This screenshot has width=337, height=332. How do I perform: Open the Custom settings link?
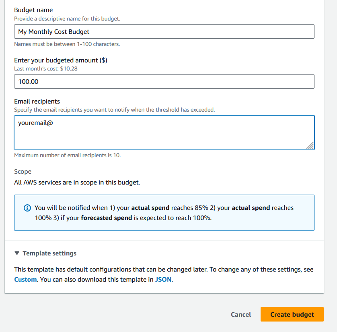point(25,280)
